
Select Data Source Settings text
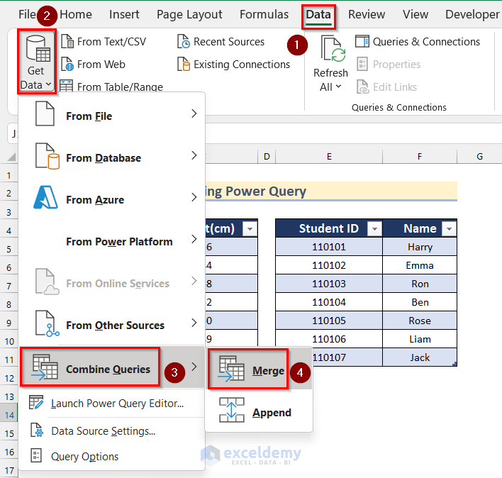click(104, 431)
